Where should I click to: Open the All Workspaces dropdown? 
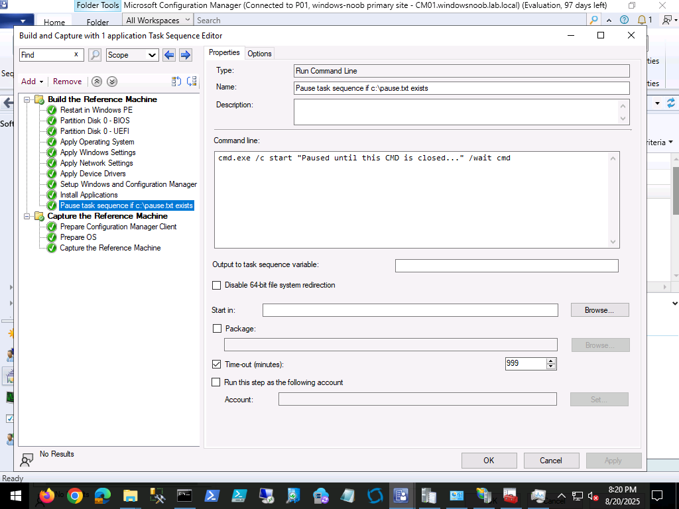pyautogui.click(x=158, y=21)
